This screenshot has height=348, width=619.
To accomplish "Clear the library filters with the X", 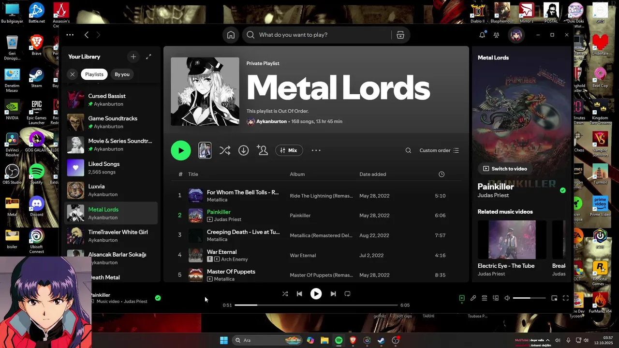I will click(72, 74).
